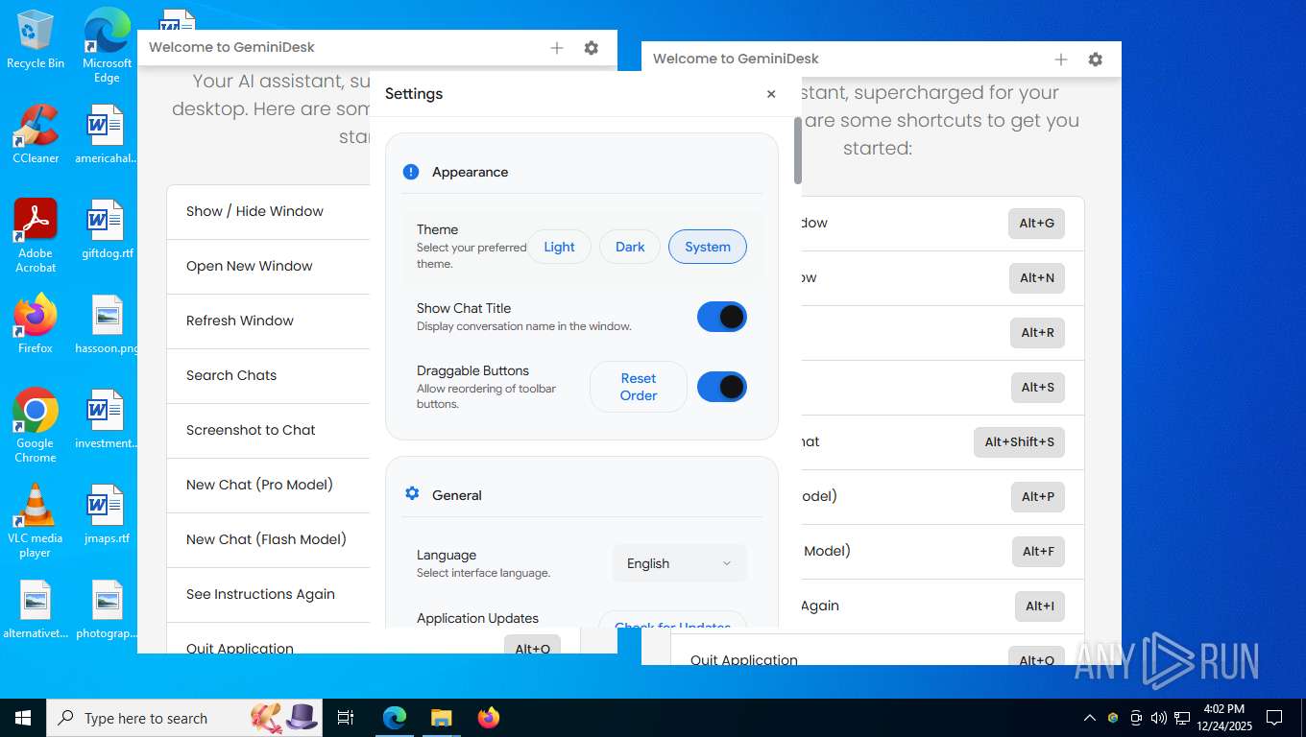The height and width of the screenshot is (737, 1306).
Task: Select the alternativet image desktop file
Action: point(36,609)
